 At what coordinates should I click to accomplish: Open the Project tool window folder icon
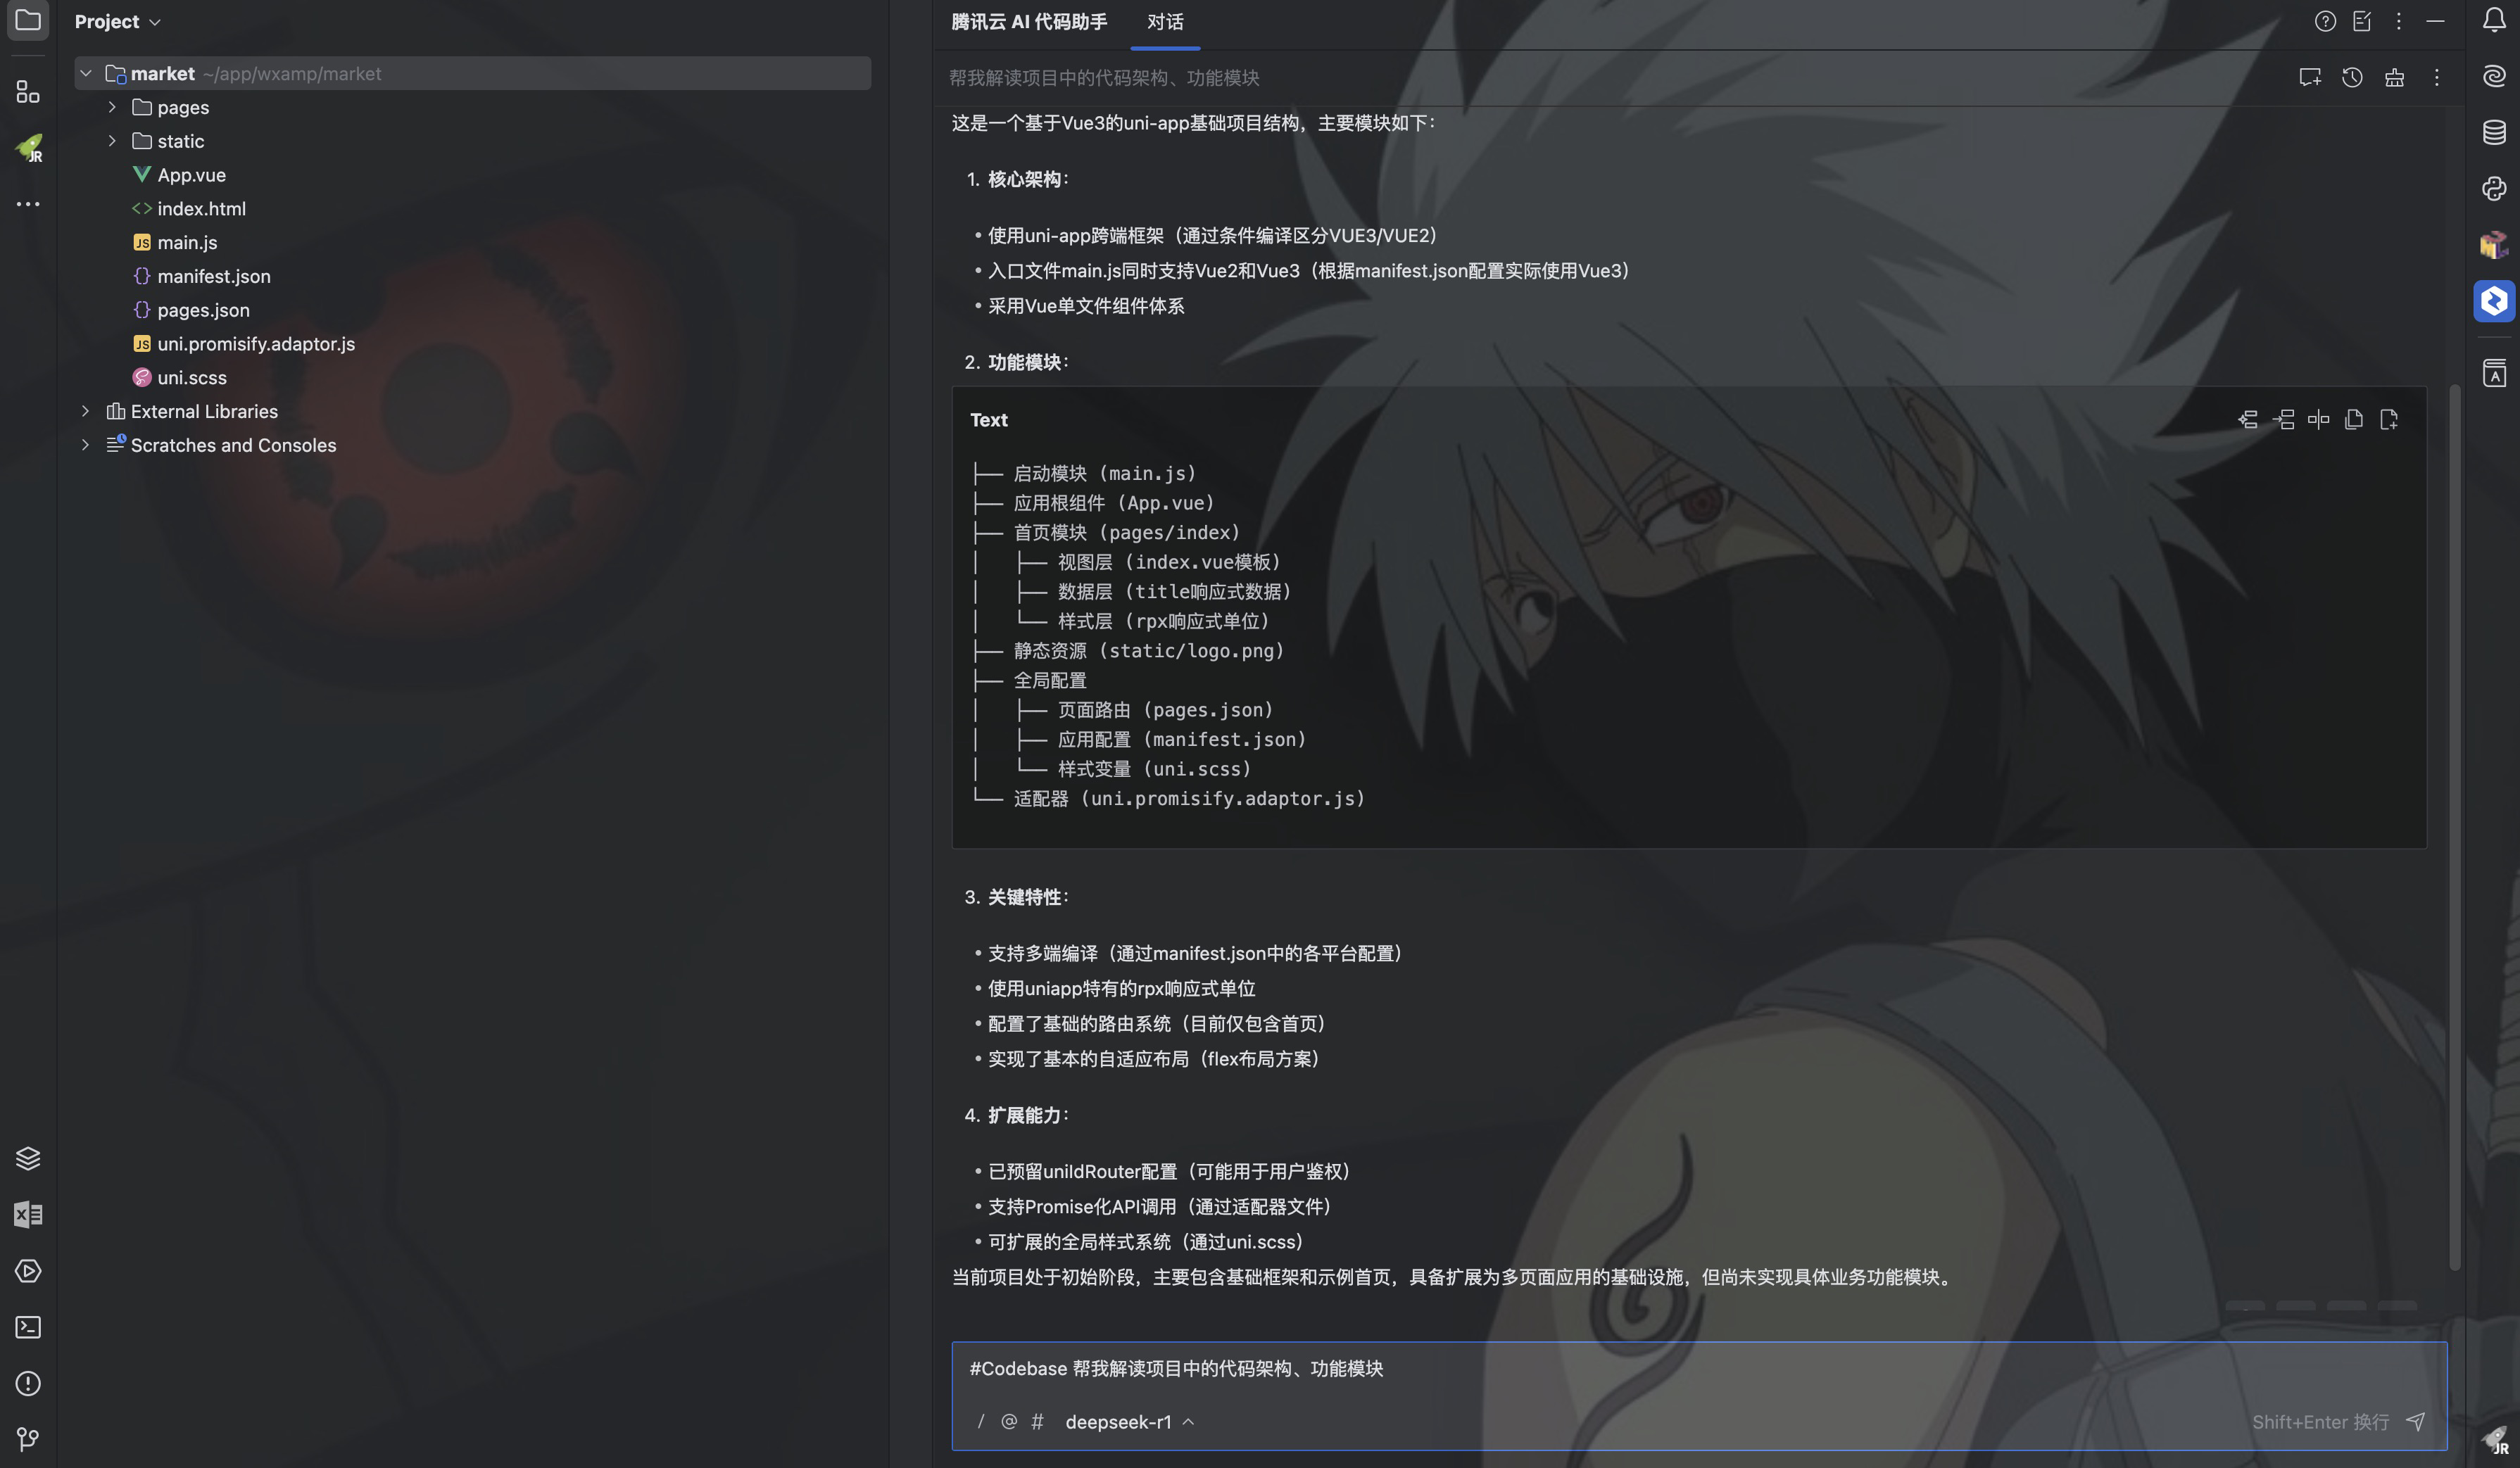tap(28, 20)
